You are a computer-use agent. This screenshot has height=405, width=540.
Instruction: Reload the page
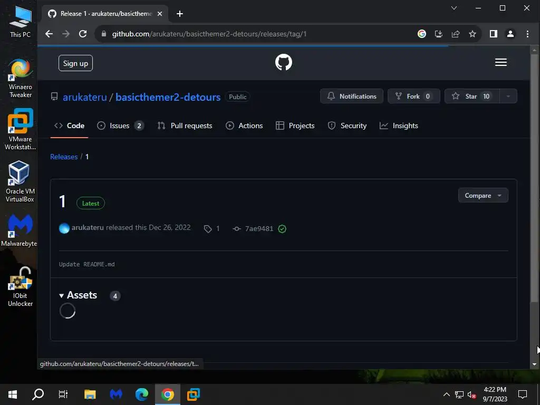tap(83, 34)
